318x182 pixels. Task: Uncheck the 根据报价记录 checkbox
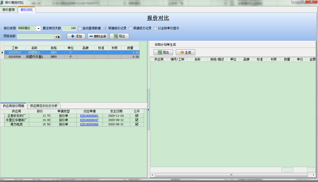point(106,28)
